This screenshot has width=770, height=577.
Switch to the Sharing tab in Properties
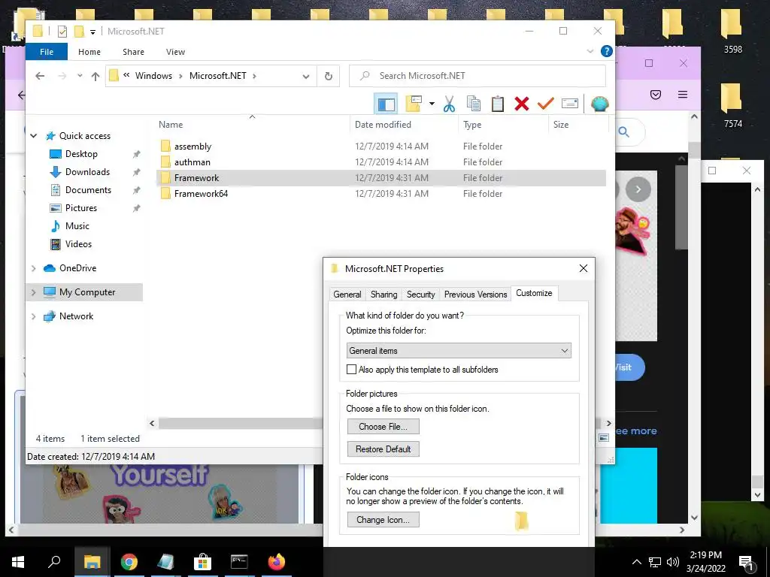[x=384, y=295]
